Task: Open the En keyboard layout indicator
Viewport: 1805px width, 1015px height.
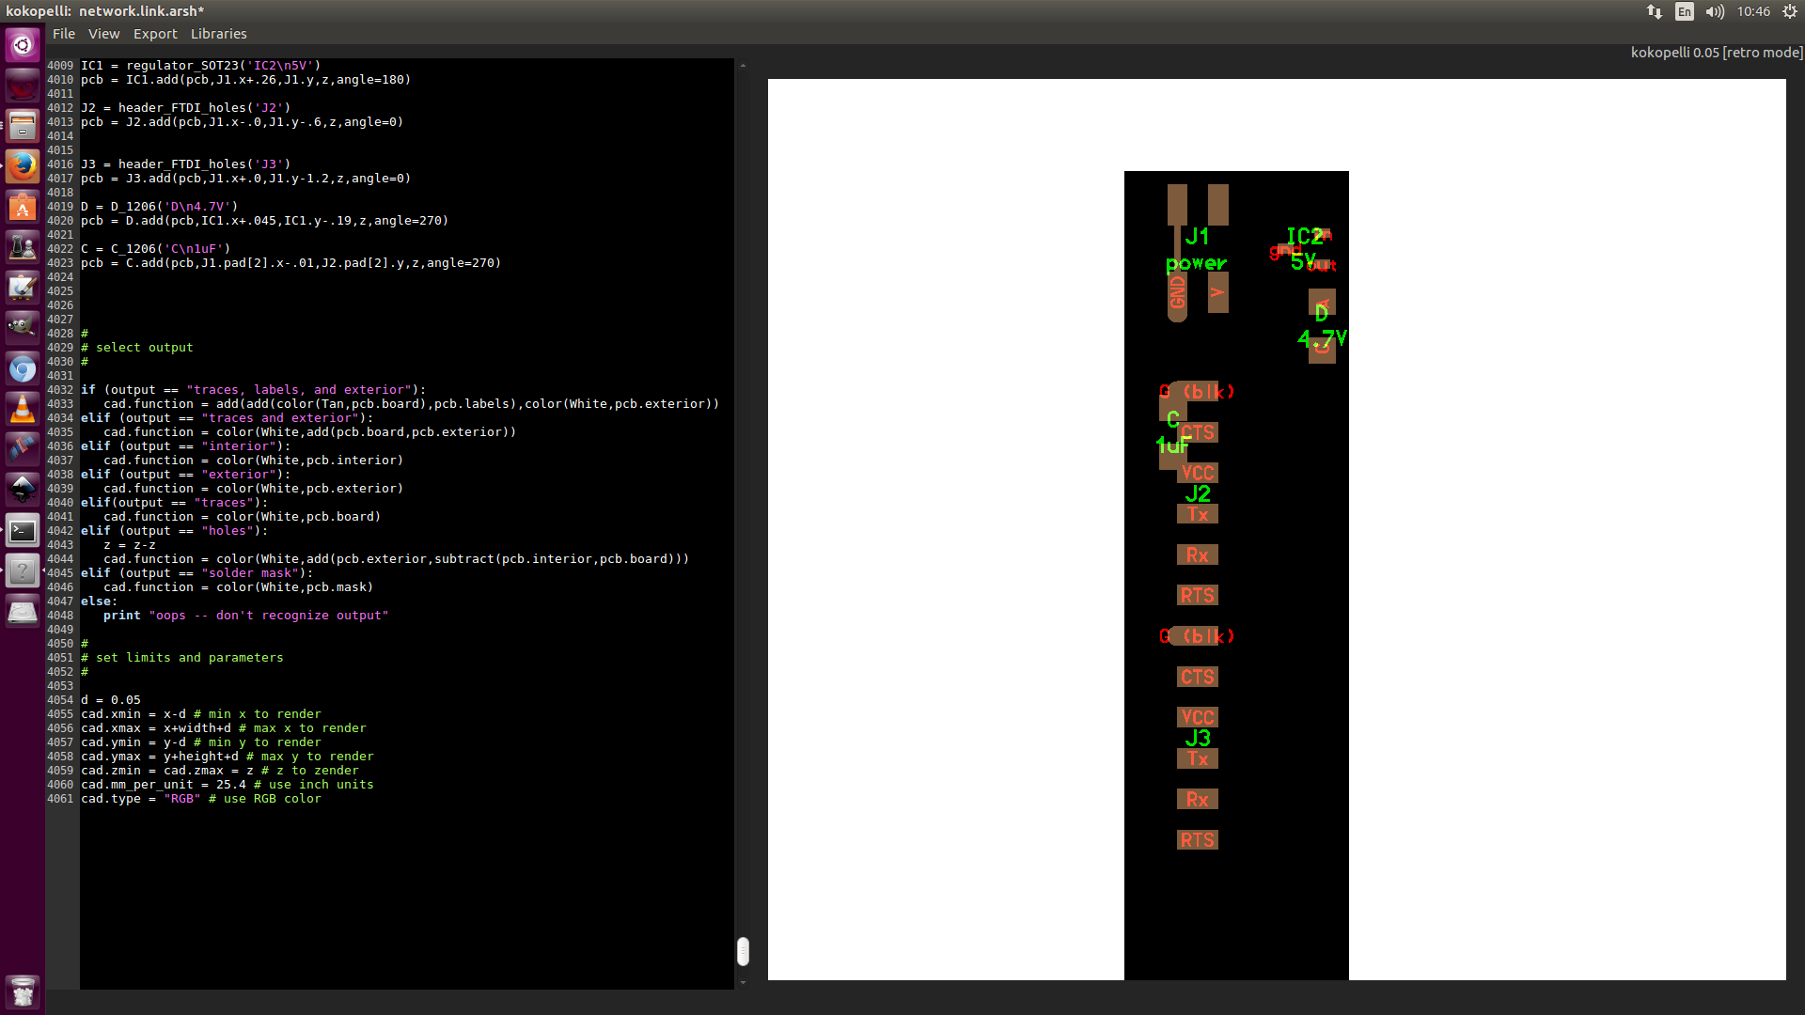Action: [x=1685, y=11]
